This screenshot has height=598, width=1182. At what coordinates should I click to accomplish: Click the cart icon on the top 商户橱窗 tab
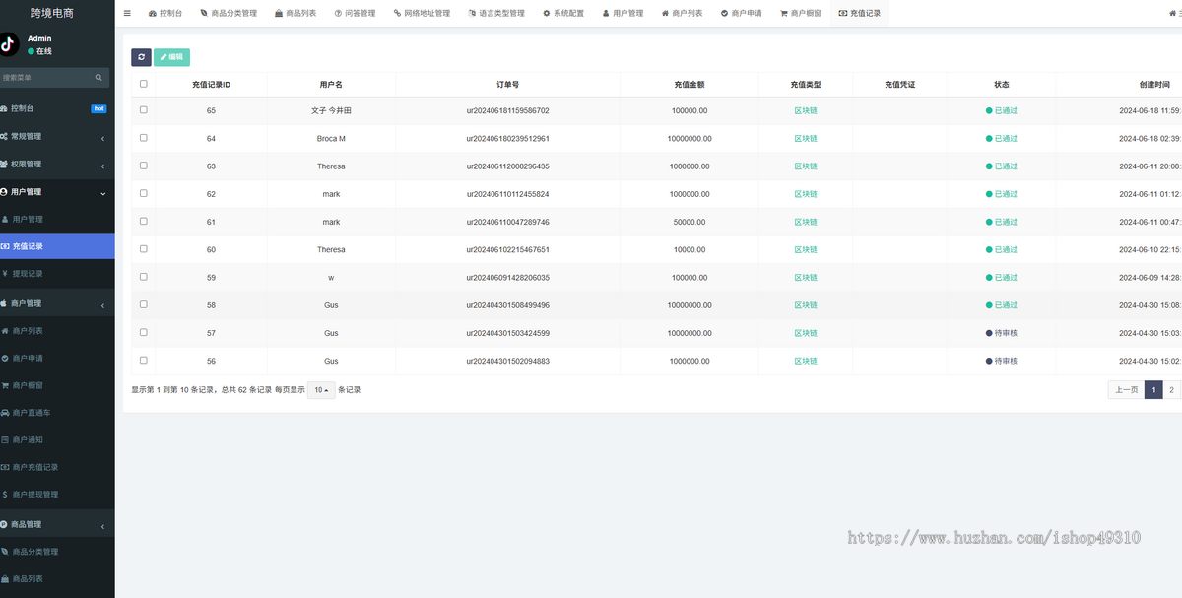tap(784, 14)
